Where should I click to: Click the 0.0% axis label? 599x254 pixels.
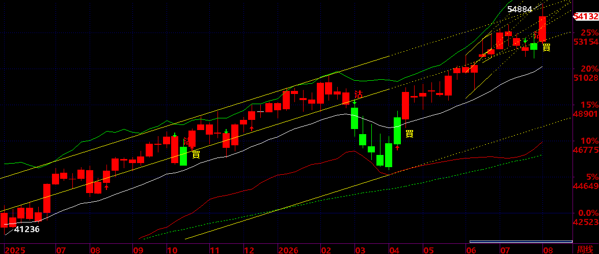(588, 213)
